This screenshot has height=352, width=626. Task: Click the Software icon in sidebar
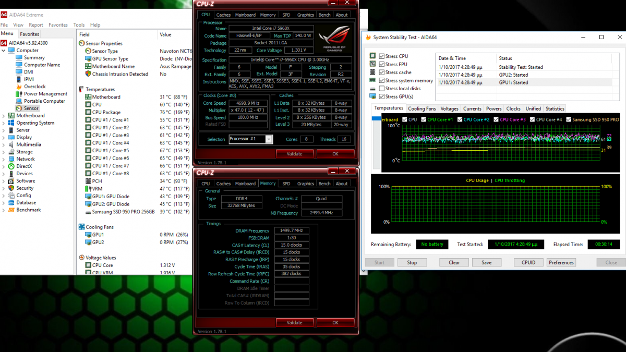11,181
